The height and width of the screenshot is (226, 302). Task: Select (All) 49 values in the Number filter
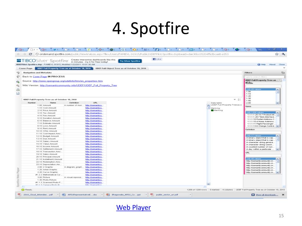click(261, 89)
